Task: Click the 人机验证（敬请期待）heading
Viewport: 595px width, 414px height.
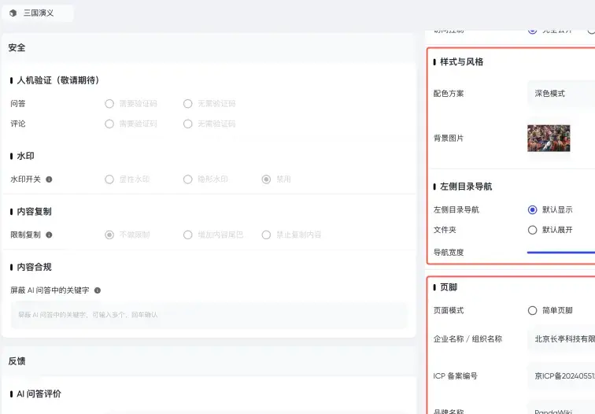Action: click(58, 80)
